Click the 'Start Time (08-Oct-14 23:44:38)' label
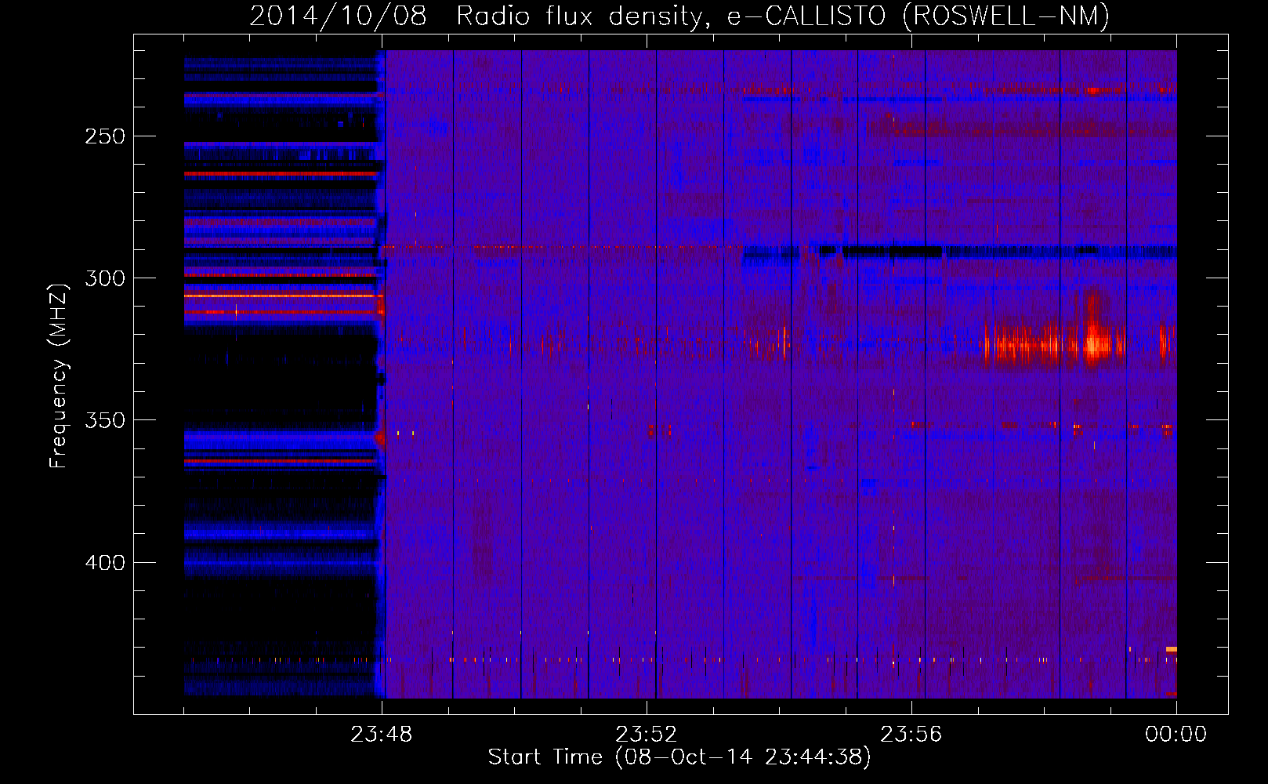The height and width of the screenshot is (784, 1268). [679, 757]
